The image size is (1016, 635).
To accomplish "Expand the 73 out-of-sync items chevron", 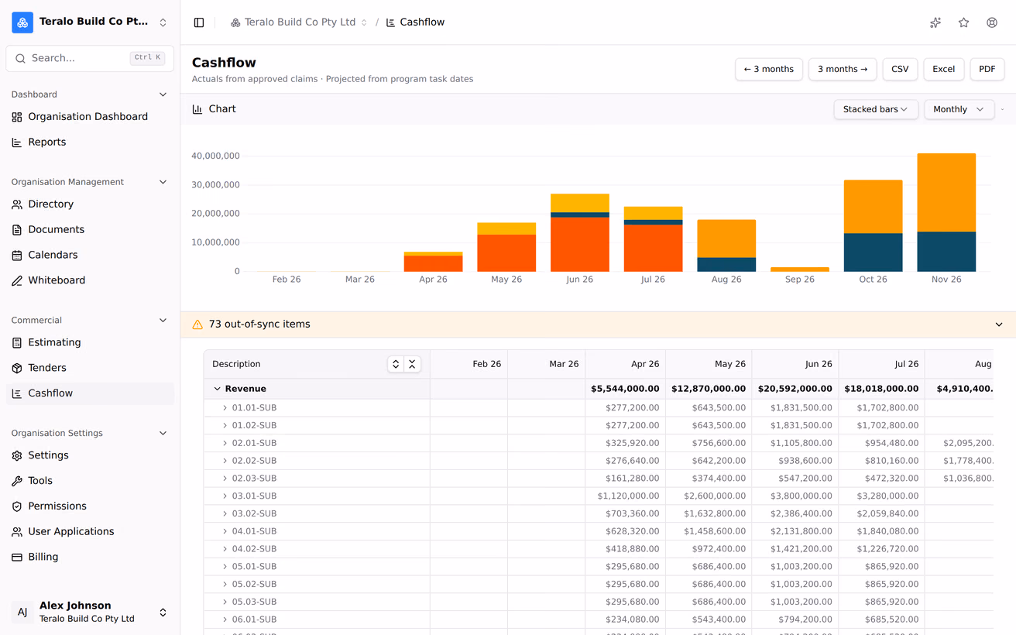I will [x=999, y=324].
